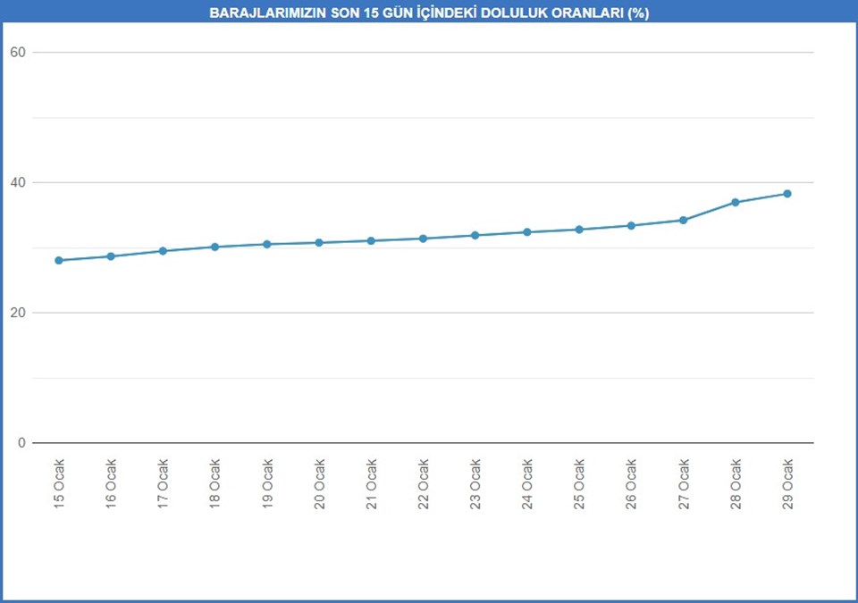This screenshot has width=858, height=603.
Task: Click the 16 Ocak data point
Action: pos(111,256)
